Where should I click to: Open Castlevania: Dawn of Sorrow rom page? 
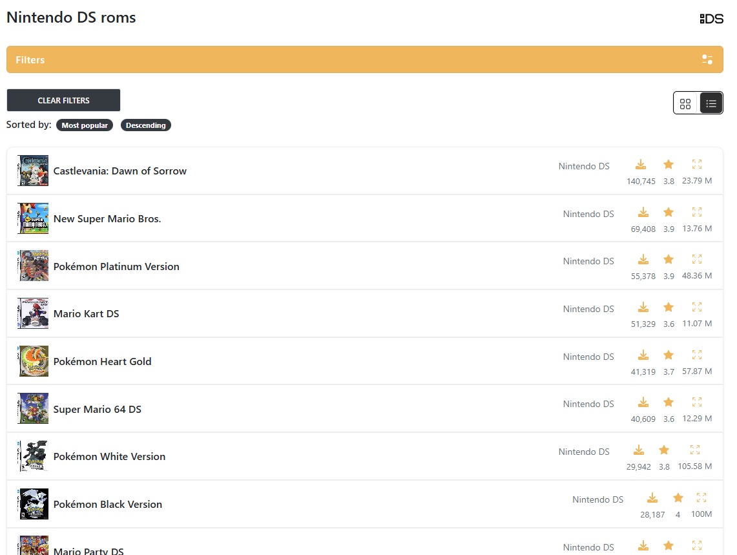(x=120, y=171)
